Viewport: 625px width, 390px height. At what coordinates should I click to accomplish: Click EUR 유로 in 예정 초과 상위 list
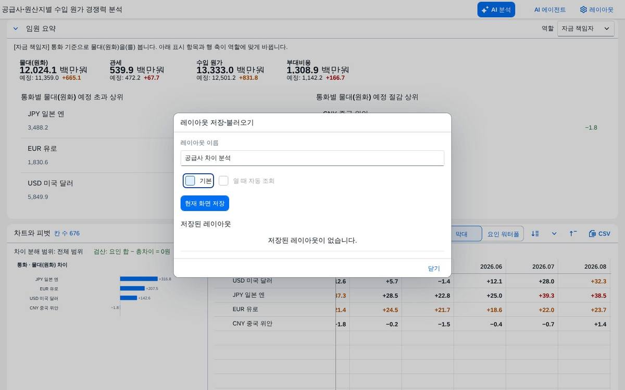tap(42, 148)
